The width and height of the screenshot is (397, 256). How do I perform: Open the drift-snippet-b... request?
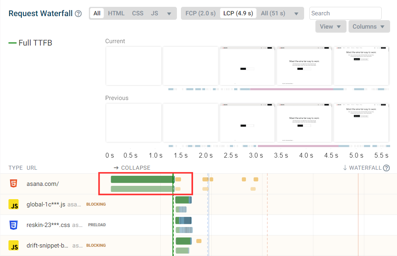pos(47,246)
